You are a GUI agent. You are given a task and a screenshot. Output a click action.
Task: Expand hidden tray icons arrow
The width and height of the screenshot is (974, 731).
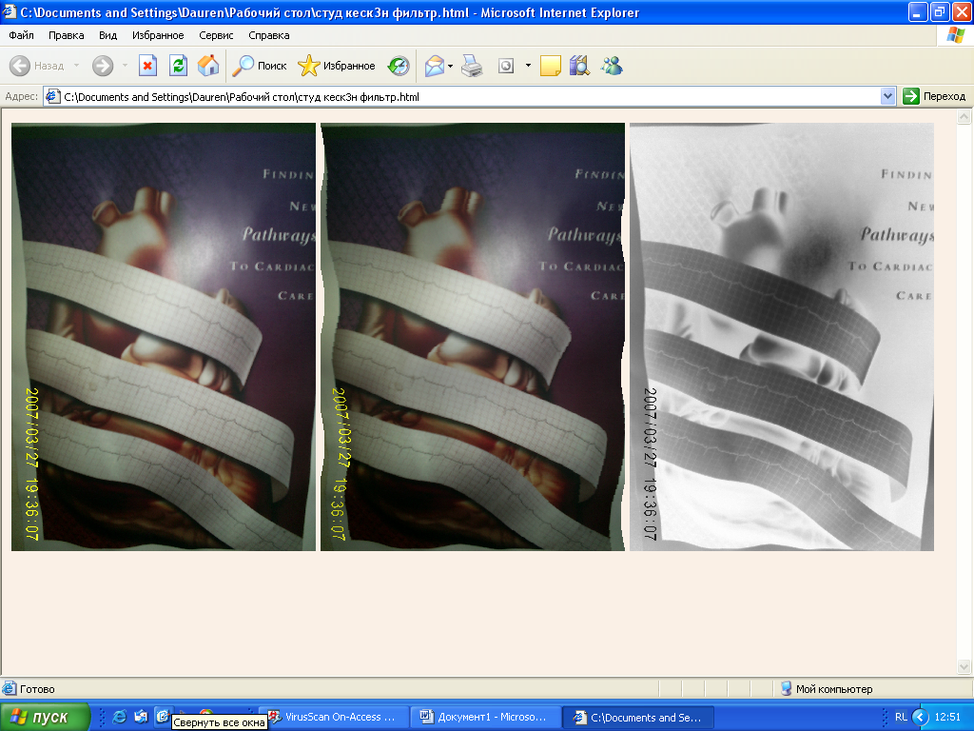point(920,717)
